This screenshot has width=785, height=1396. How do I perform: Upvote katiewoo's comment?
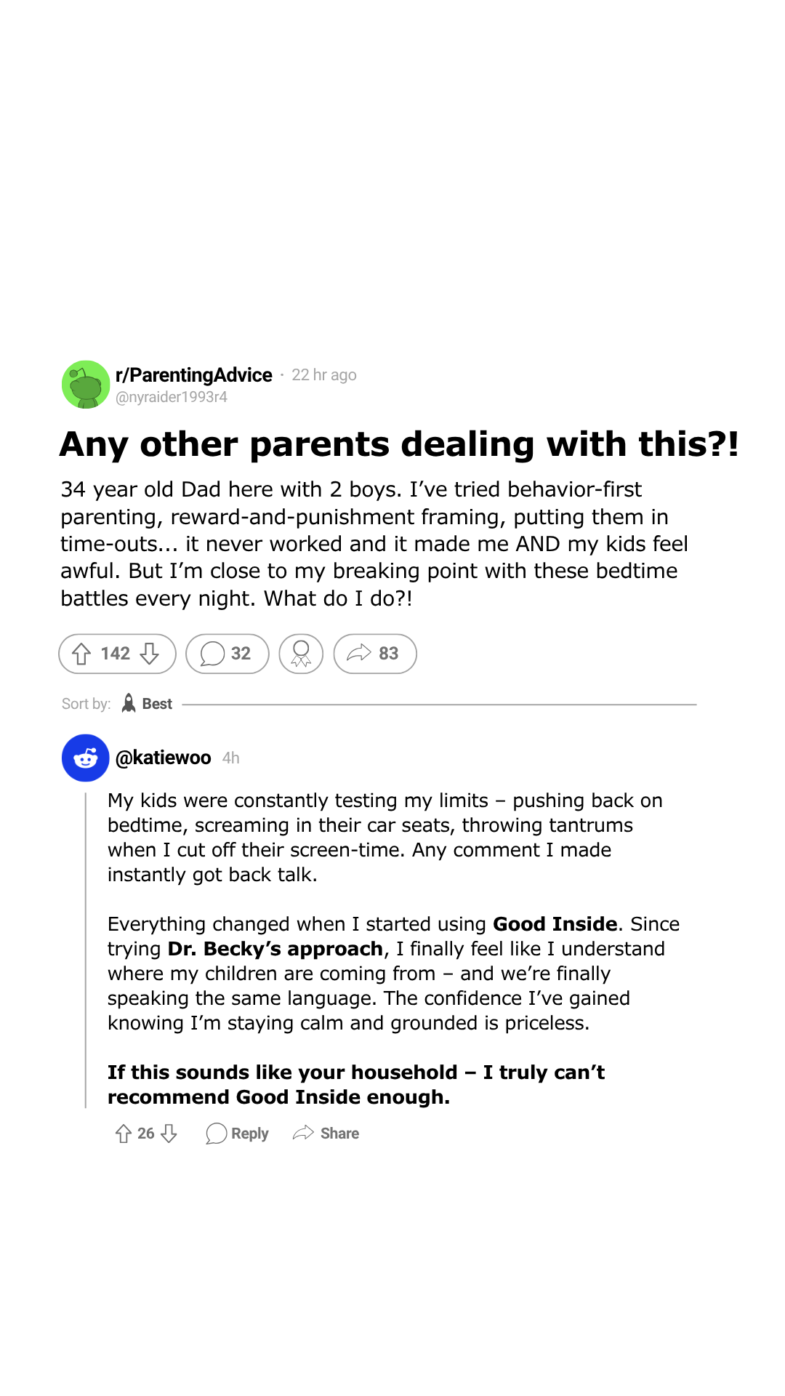124,1134
